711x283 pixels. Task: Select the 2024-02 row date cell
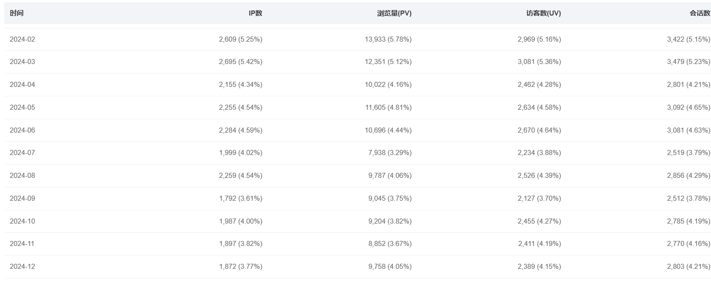(22, 39)
